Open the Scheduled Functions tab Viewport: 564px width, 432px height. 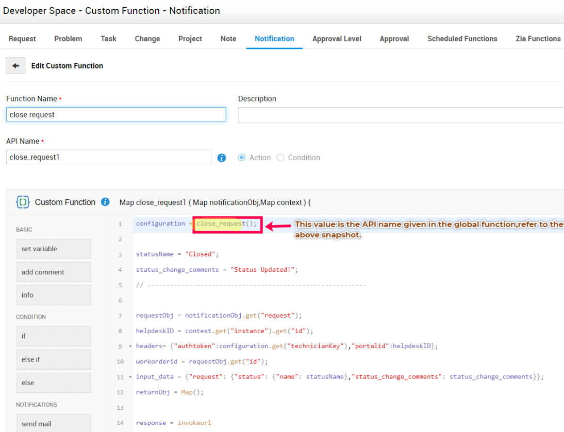point(462,39)
